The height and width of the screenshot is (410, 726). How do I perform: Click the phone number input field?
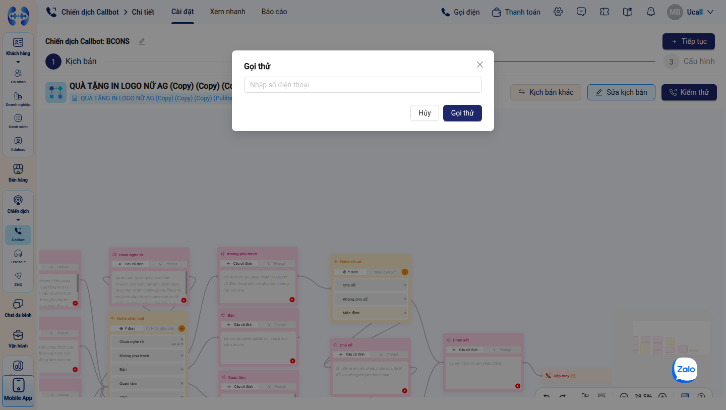click(x=363, y=85)
